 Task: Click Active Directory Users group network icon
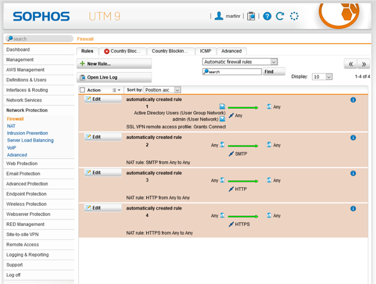[x=222, y=106]
